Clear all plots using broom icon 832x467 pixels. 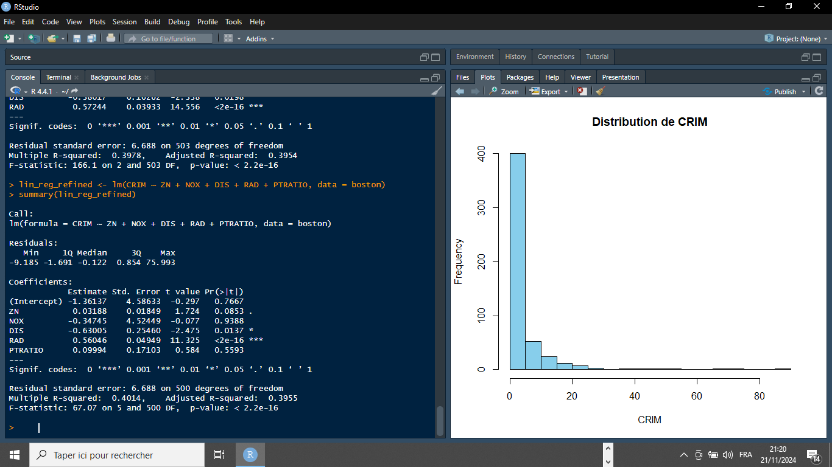point(600,91)
